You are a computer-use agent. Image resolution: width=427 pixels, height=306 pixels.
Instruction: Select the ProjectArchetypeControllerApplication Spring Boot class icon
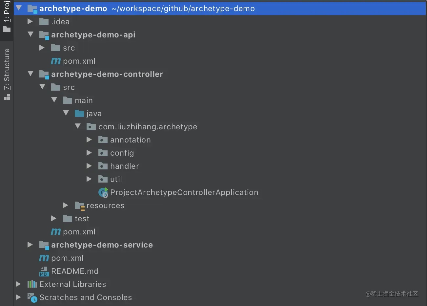click(103, 192)
